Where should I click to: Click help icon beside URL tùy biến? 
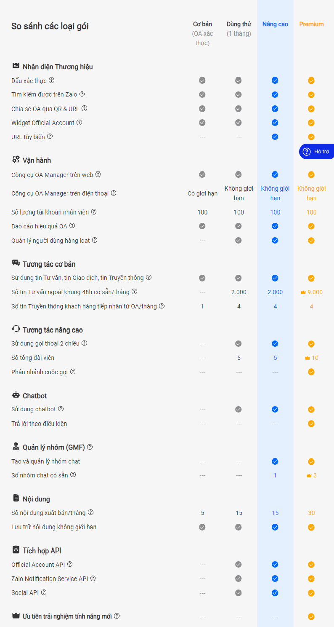coord(50,137)
